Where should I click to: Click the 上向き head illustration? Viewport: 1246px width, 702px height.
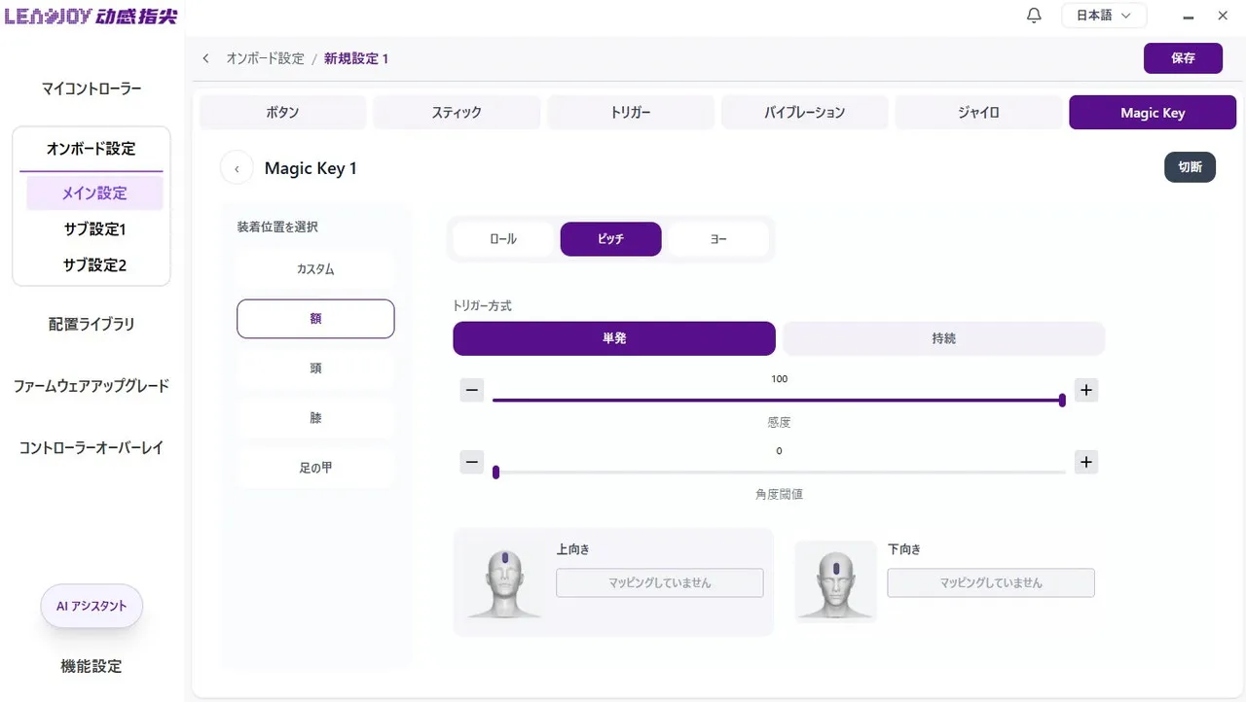pos(504,583)
